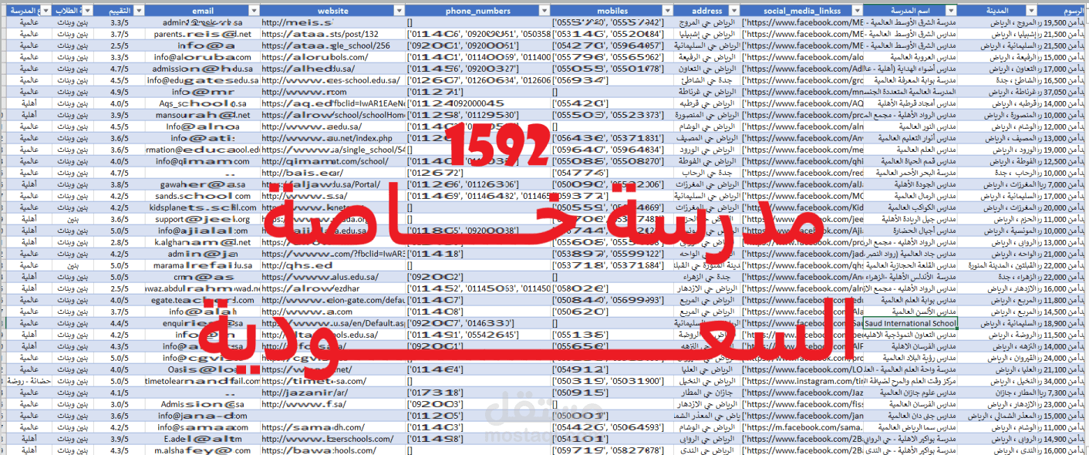1089x455 pixels.
Task: Select the gawaher email cell
Action: click(x=203, y=185)
